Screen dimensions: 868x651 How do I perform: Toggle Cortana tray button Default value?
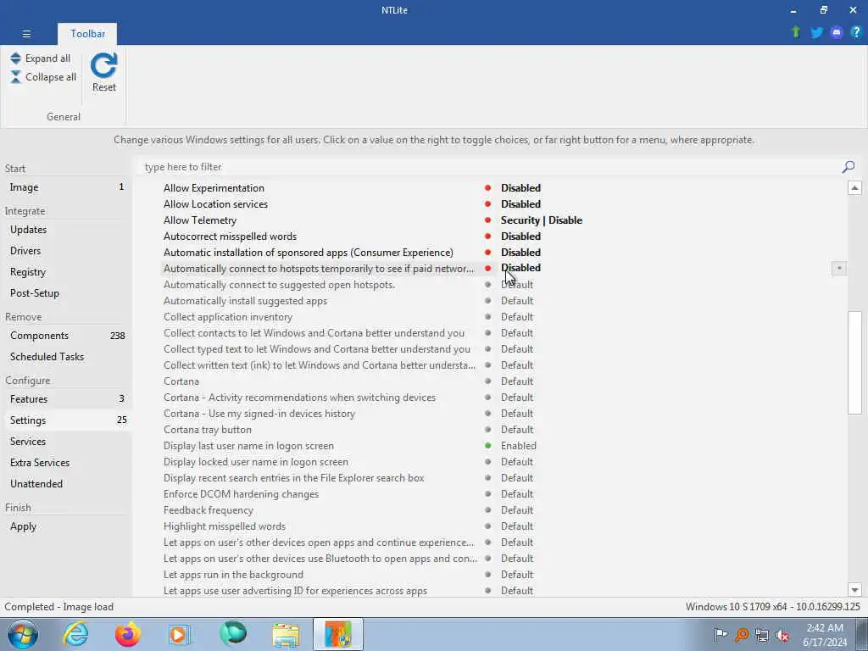point(517,430)
